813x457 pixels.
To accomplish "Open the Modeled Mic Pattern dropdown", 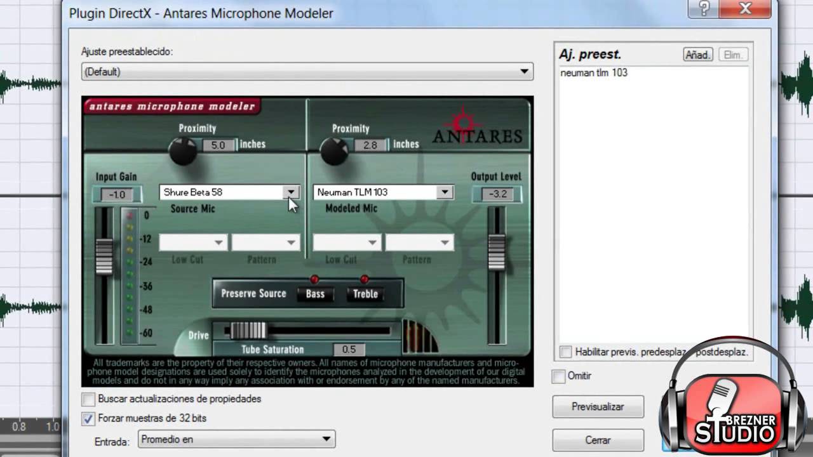I will point(419,242).
